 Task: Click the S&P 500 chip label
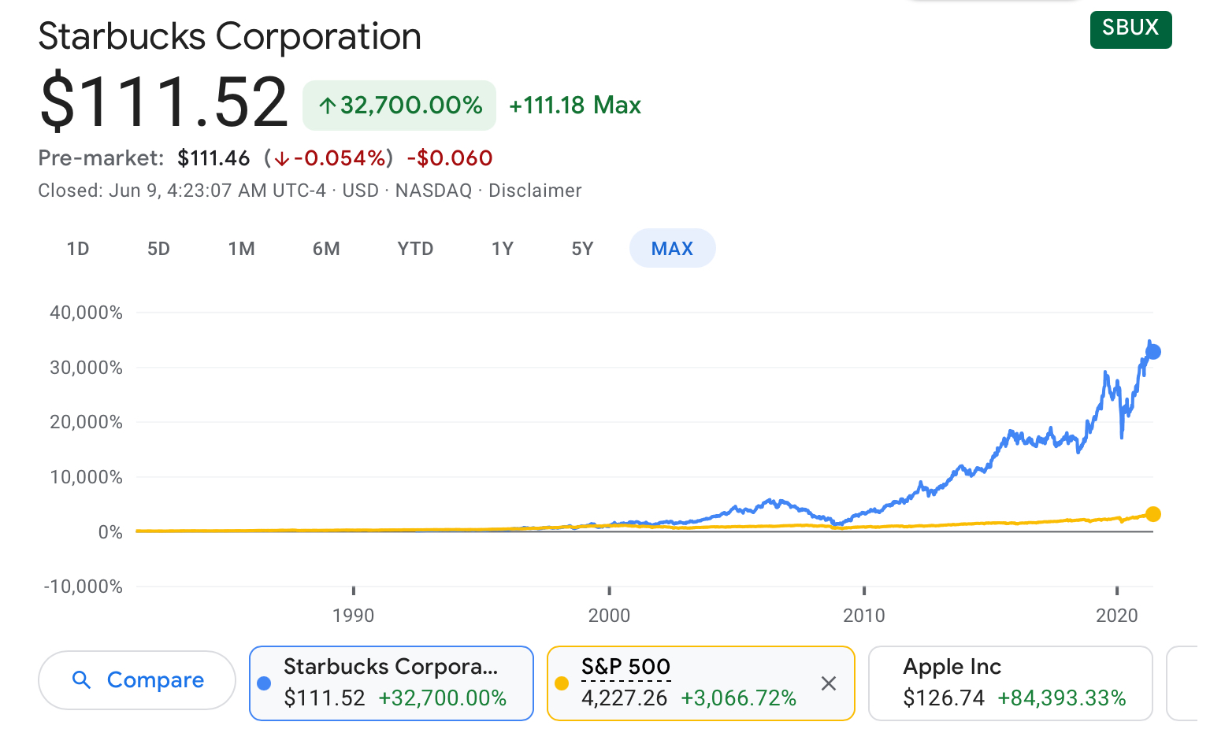pos(625,667)
